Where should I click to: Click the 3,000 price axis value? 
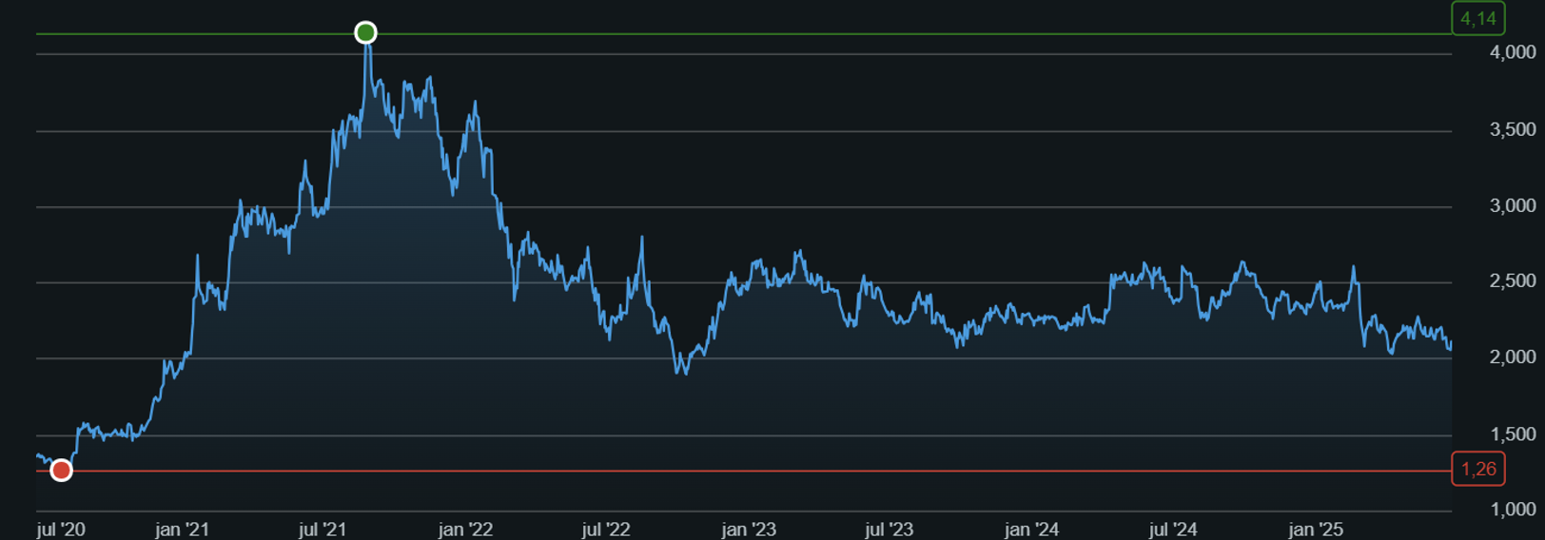pos(1513,205)
